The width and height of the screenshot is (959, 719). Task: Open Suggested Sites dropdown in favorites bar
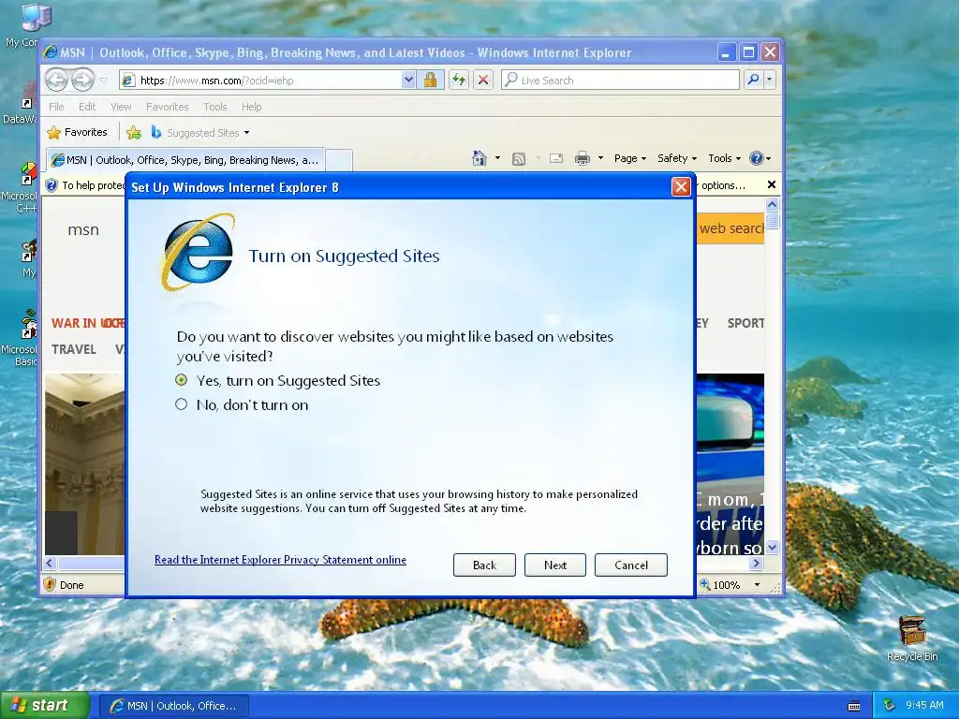click(x=200, y=132)
